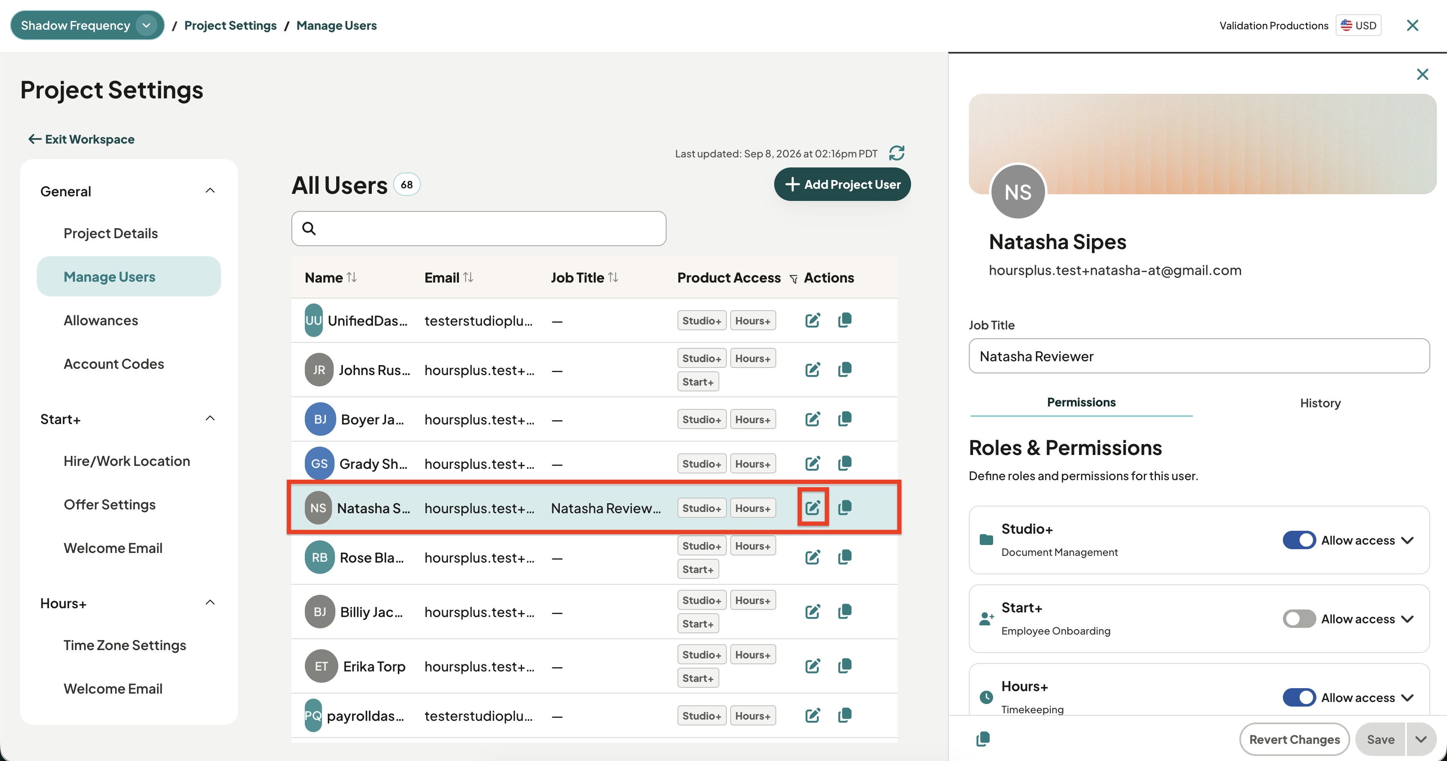Click Add Project User button
The height and width of the screenshot is (761, 1447).
coord(842,184)
